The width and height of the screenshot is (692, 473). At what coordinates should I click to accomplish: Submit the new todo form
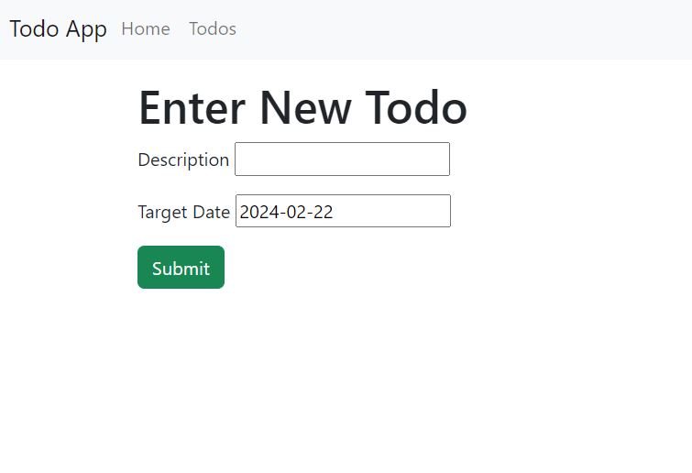pyautogui.click(x=181, y=268)
